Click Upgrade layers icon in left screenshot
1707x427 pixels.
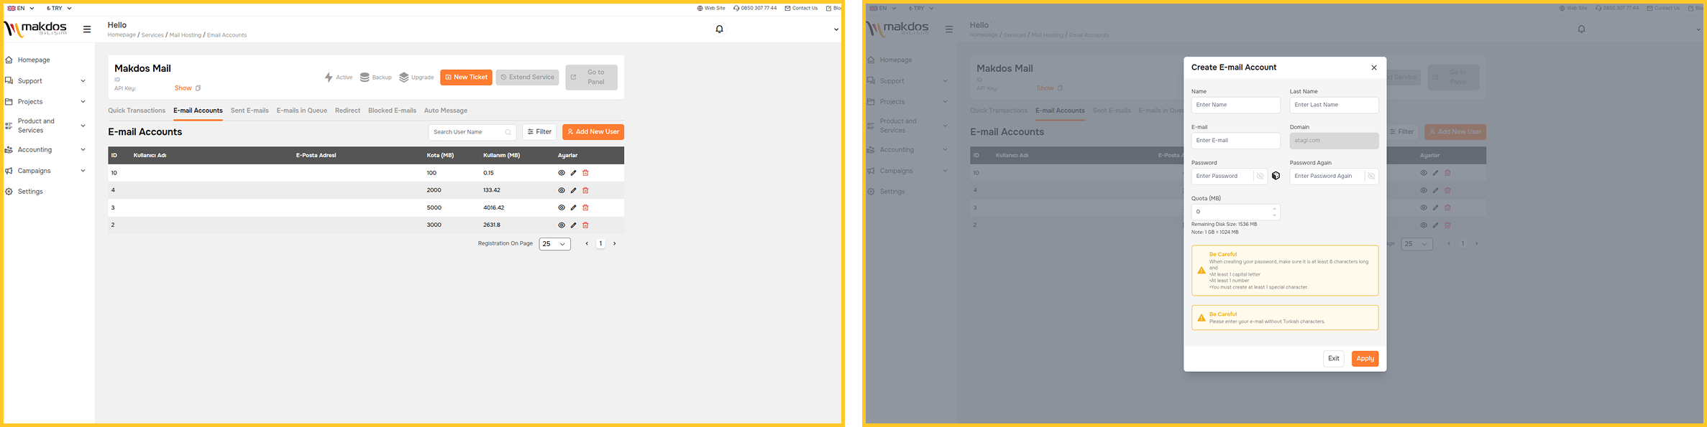(x=403, y=77)
